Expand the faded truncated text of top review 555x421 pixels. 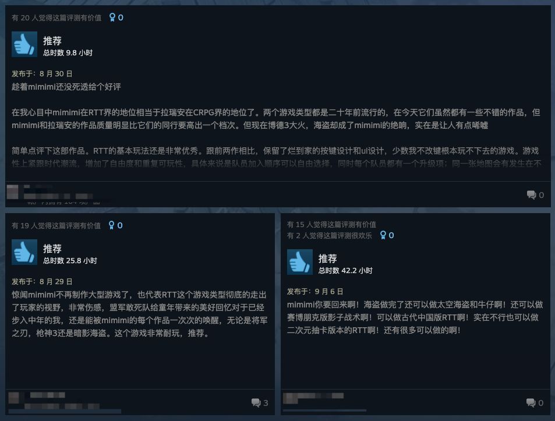pos(277,164)
